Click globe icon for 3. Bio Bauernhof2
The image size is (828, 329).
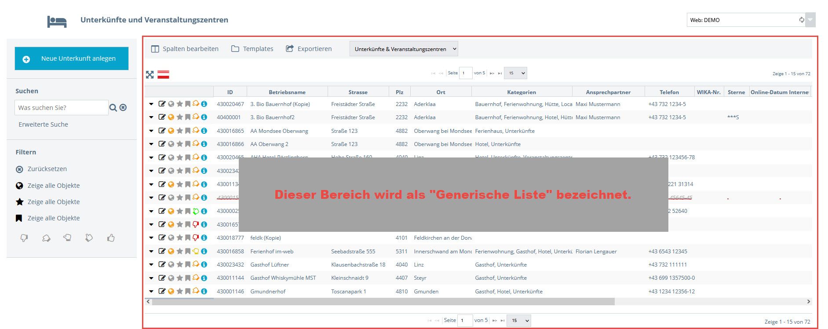point(171,117)
